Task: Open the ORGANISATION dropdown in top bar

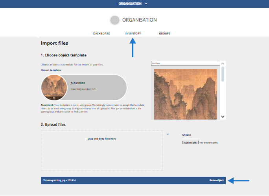Action: [130, 4]
